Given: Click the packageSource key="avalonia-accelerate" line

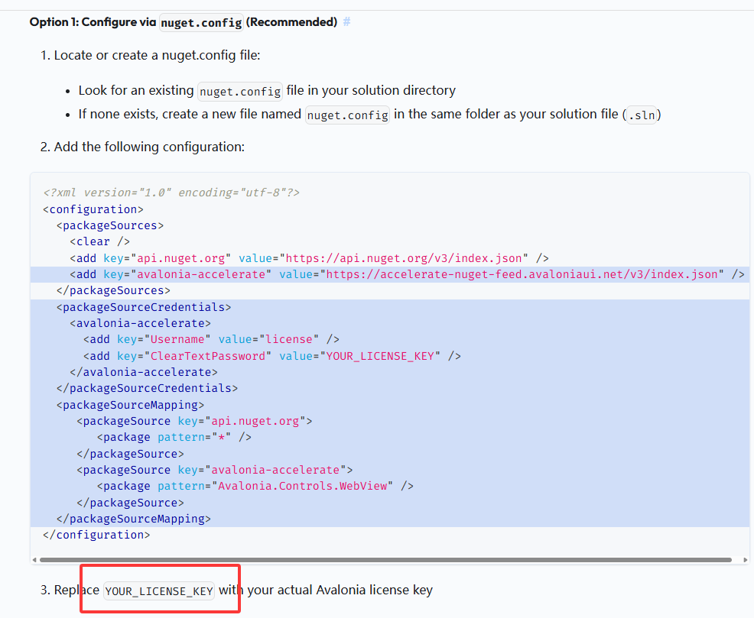Looking at the screenshot, I should pyautogui.click(x=214, y=470).
